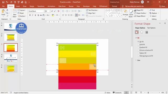Open the Shape Fill dropdown
The image size is (168, 94).
pos(139,10)
